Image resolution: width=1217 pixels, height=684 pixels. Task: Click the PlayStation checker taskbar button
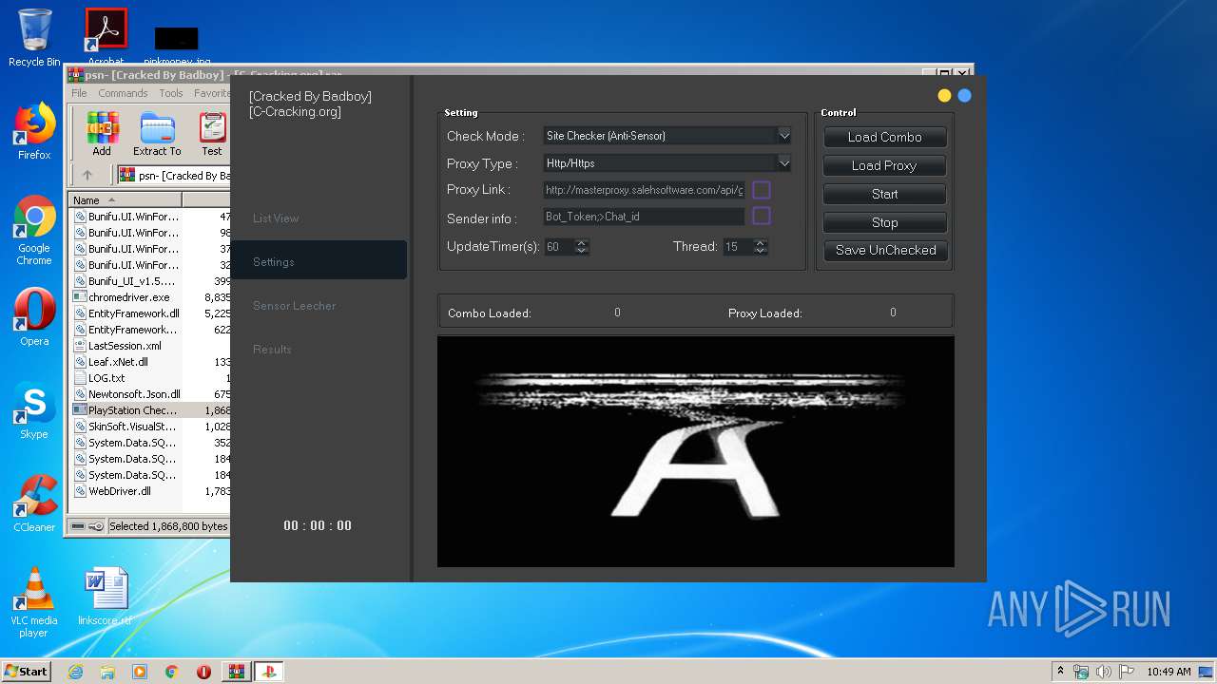[x=268, y=672]
